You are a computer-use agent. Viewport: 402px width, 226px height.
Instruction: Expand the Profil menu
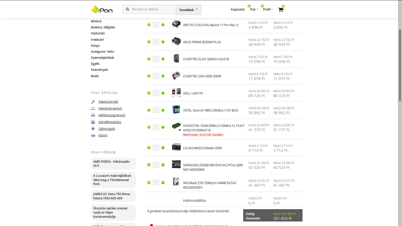268,10
